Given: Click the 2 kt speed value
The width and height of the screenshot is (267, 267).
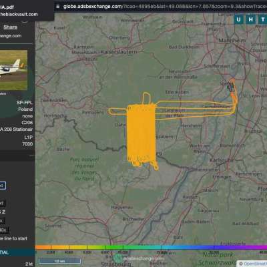Looking at the screenshot, I should 29,264.
